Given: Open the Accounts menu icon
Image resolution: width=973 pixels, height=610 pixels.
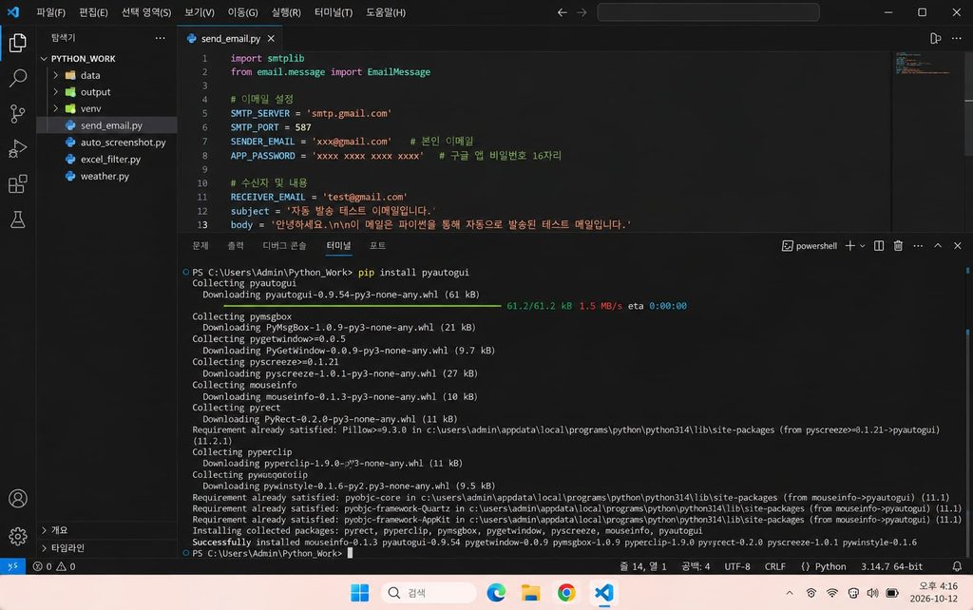Looking at the screenshot, I should click(17, 499).
